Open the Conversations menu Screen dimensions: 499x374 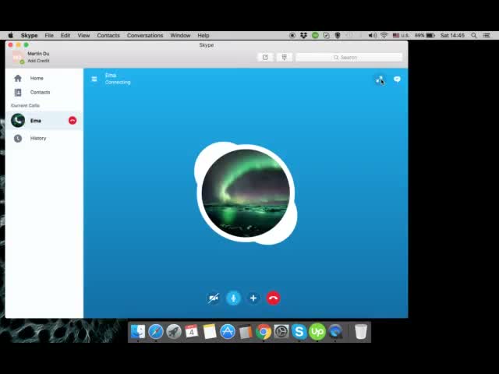coord(145,35)
